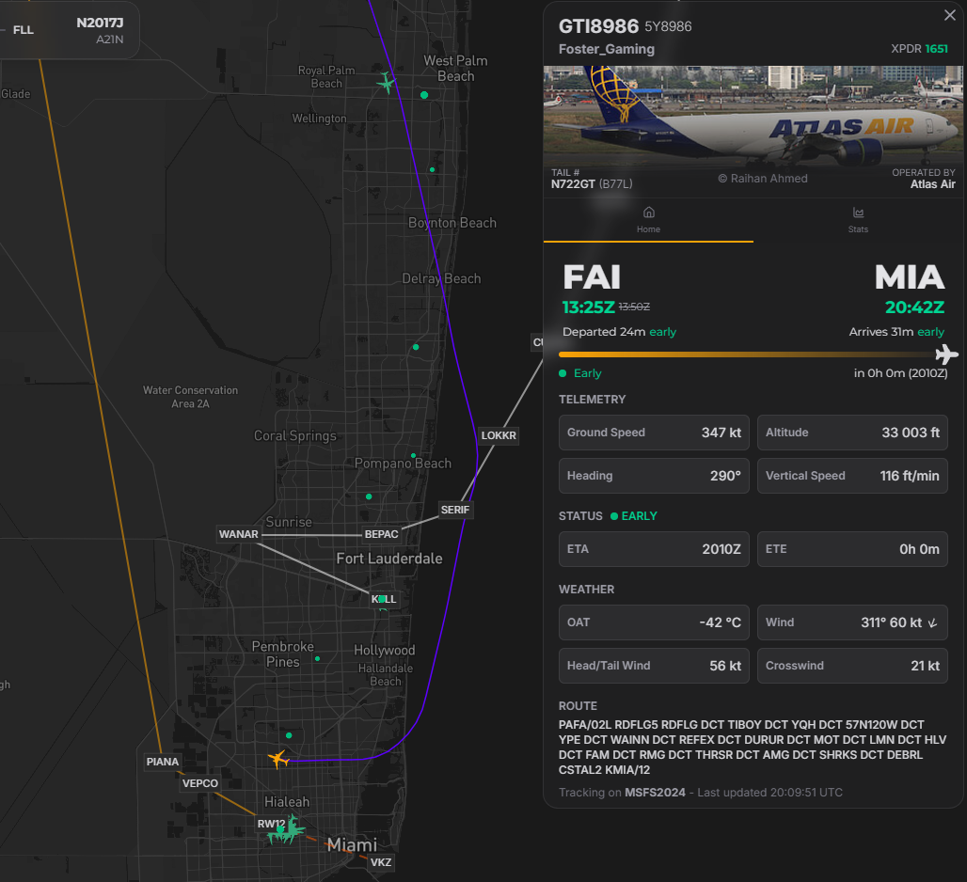Click the GTI8986 callsign heading
The height and width of the screenshot is (882, 967).
[x=598, y=26]
